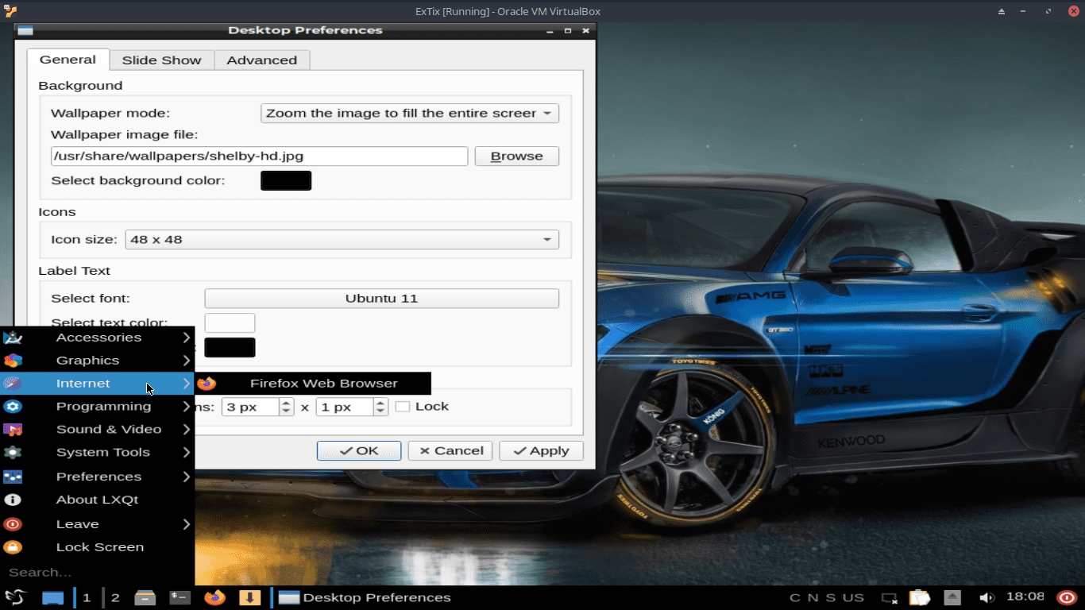Click the Desktop Preferences title bar icon
This screenshot has height=610, width=1085.
click(25, 30)
